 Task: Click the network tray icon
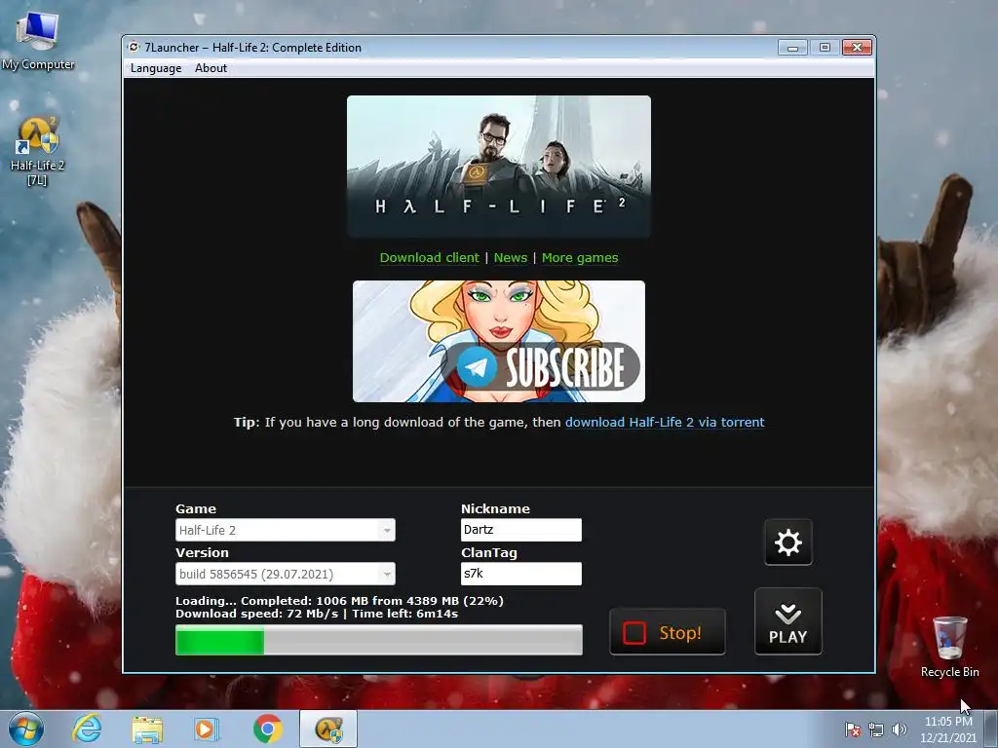[x=876, y=730]
